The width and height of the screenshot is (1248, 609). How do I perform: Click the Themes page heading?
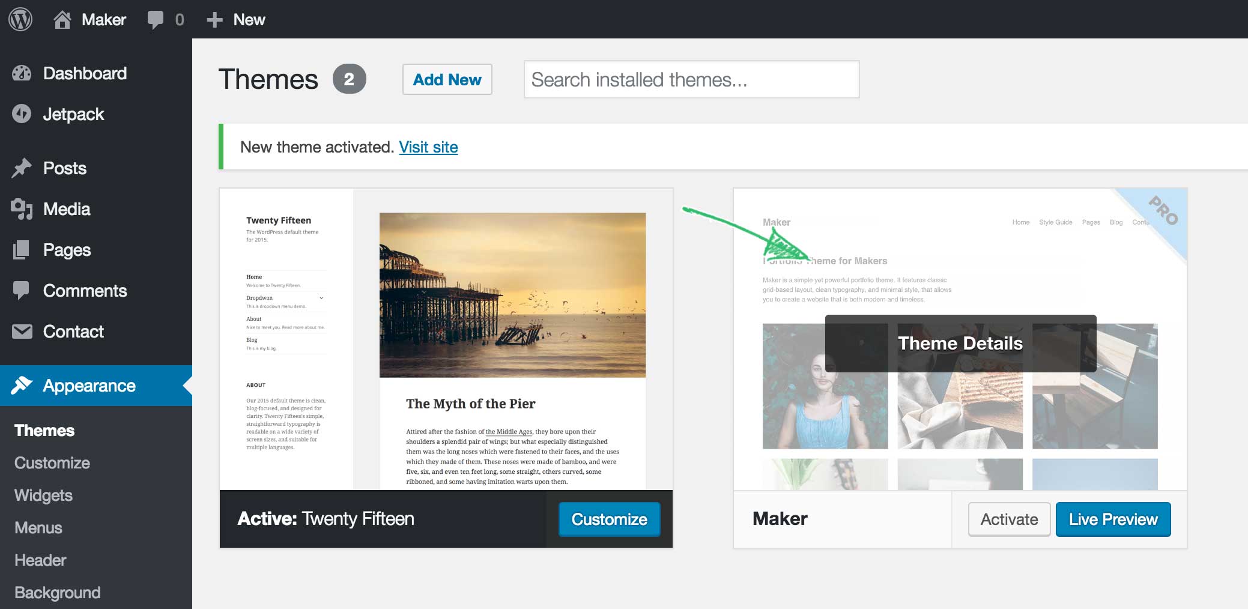[268, 79]
